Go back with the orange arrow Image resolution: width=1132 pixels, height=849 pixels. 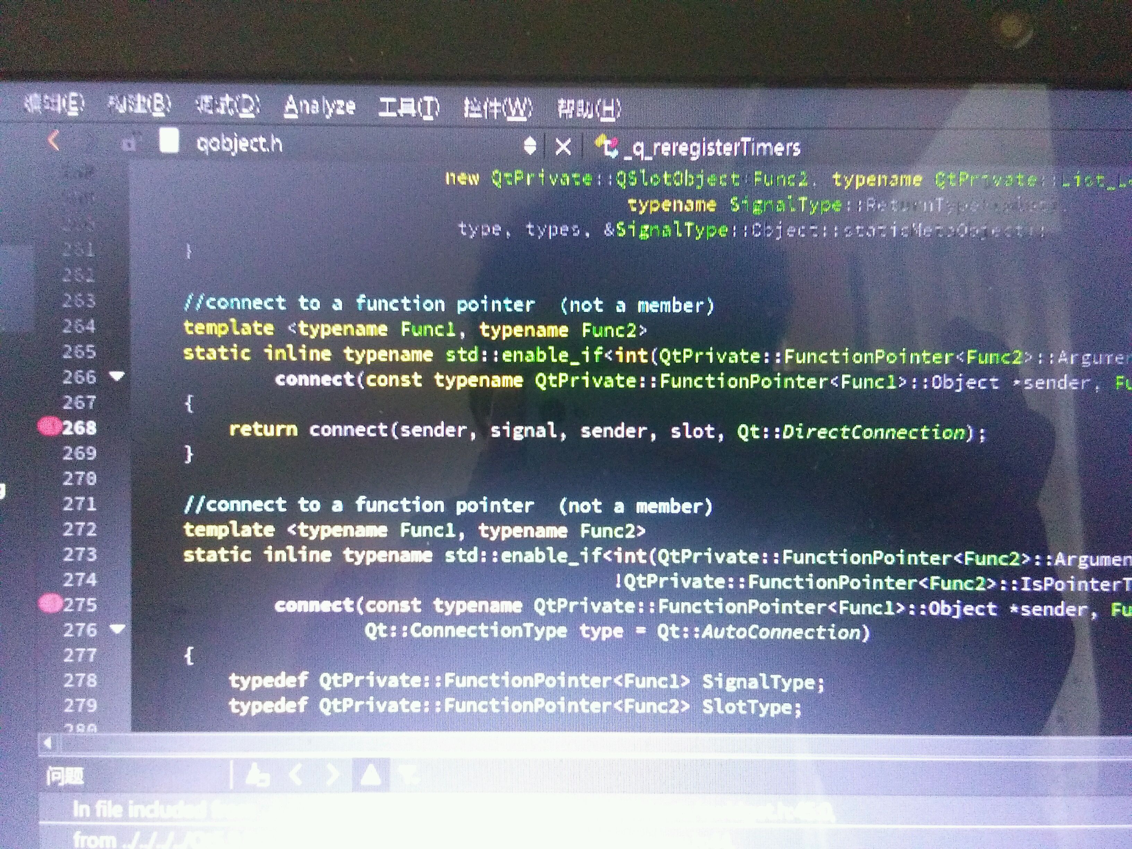[x=54, y=140]
